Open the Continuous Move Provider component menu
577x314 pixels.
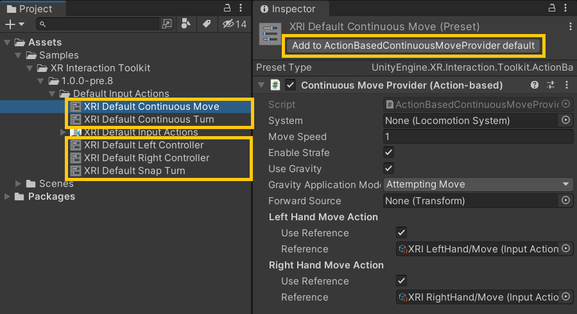point(567,85)
